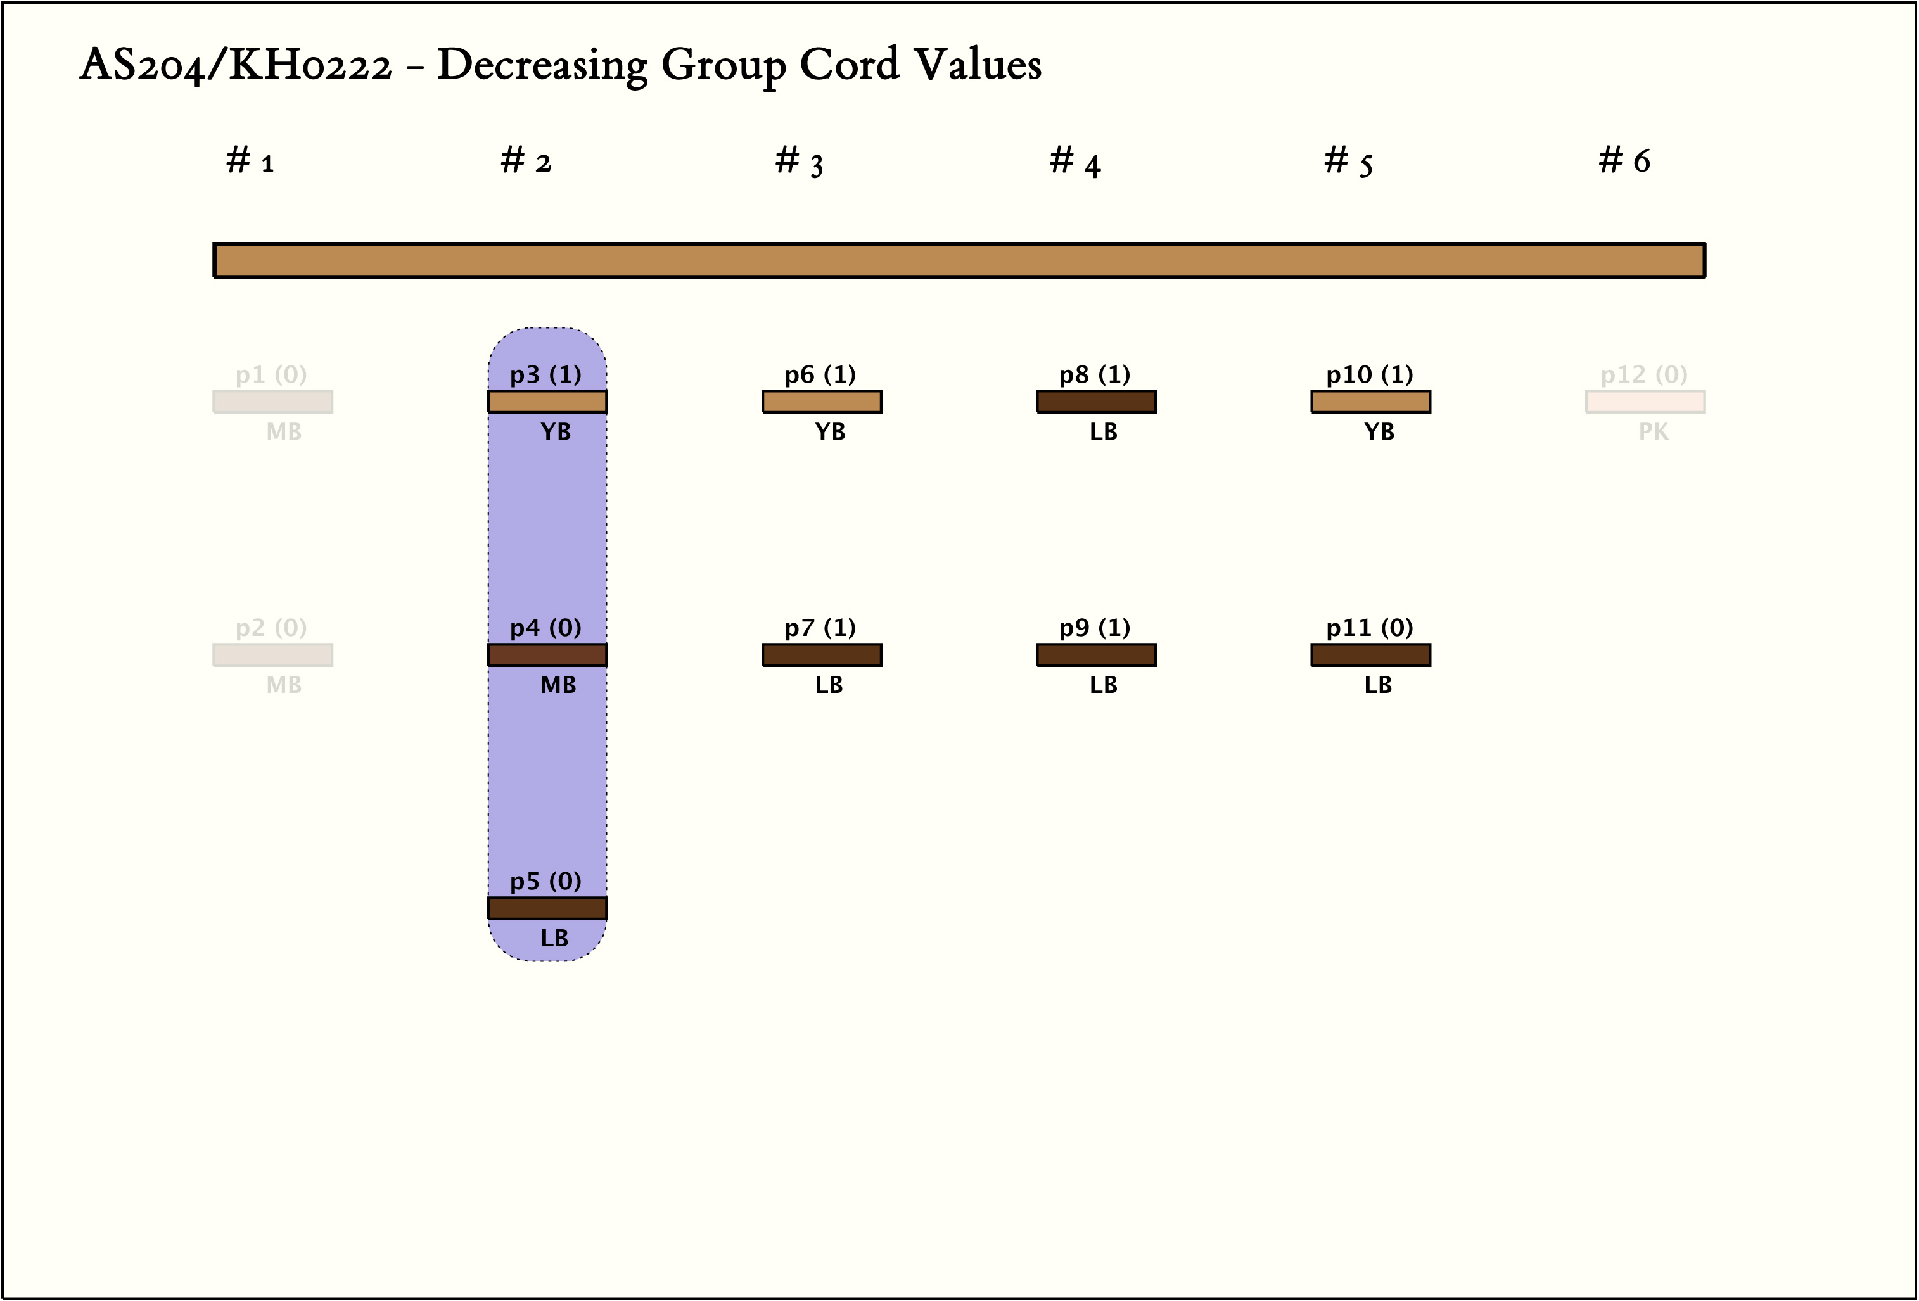Click group header # 5
The image size is (1919, 1301).
click(x=1348, y=161)
